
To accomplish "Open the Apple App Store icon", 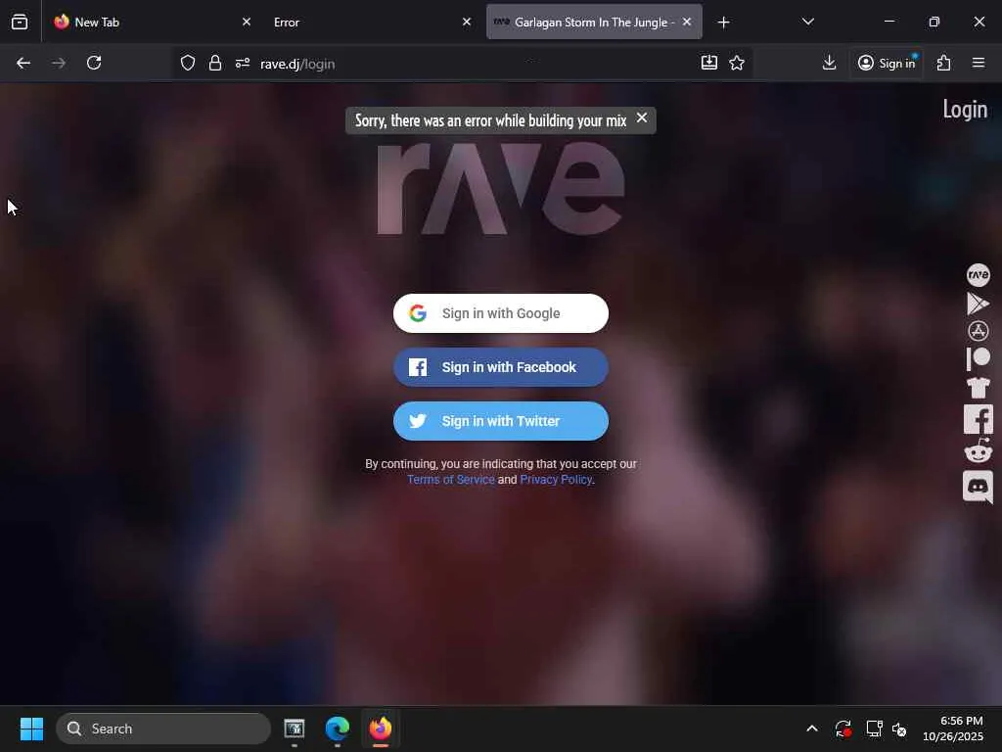I will (978, 331).
